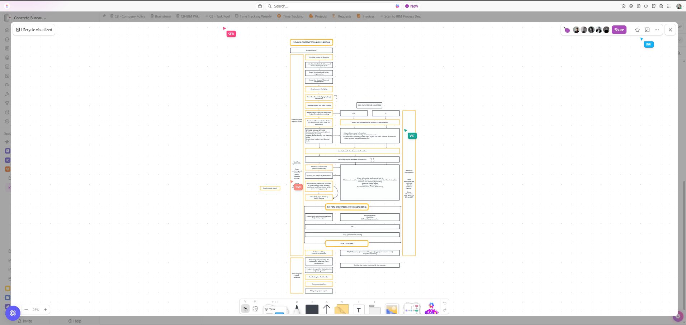Select the Draft project report note
The image size is (686, 325).
[270, 188]
